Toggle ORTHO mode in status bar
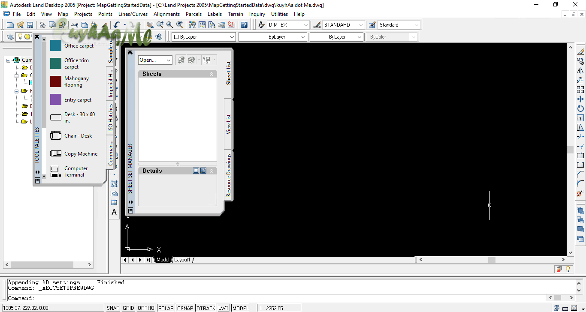The width and height of the screenshot is (586, 312). click(x=146, y=308)
